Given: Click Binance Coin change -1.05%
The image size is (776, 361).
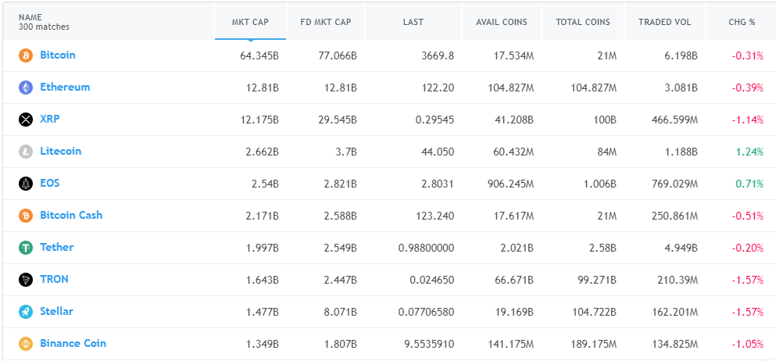Looking at the screenshot, I should coord(748,344).
